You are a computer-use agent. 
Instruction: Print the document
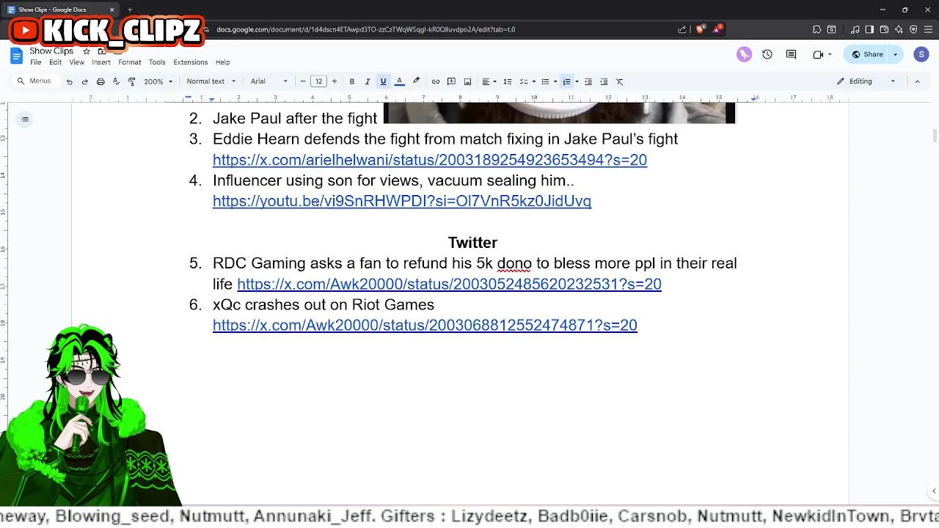click(x=101, y=81)
